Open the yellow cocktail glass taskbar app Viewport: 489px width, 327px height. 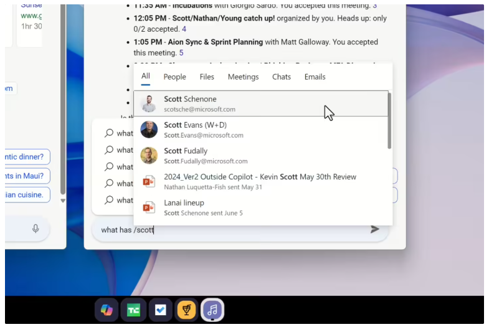tap(186, 310)
